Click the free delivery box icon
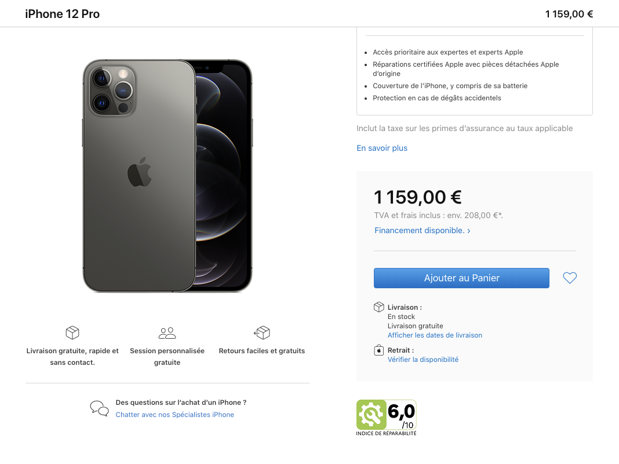Image resolution: width=619 pixels, height=464 pixels. coord(72,332)
